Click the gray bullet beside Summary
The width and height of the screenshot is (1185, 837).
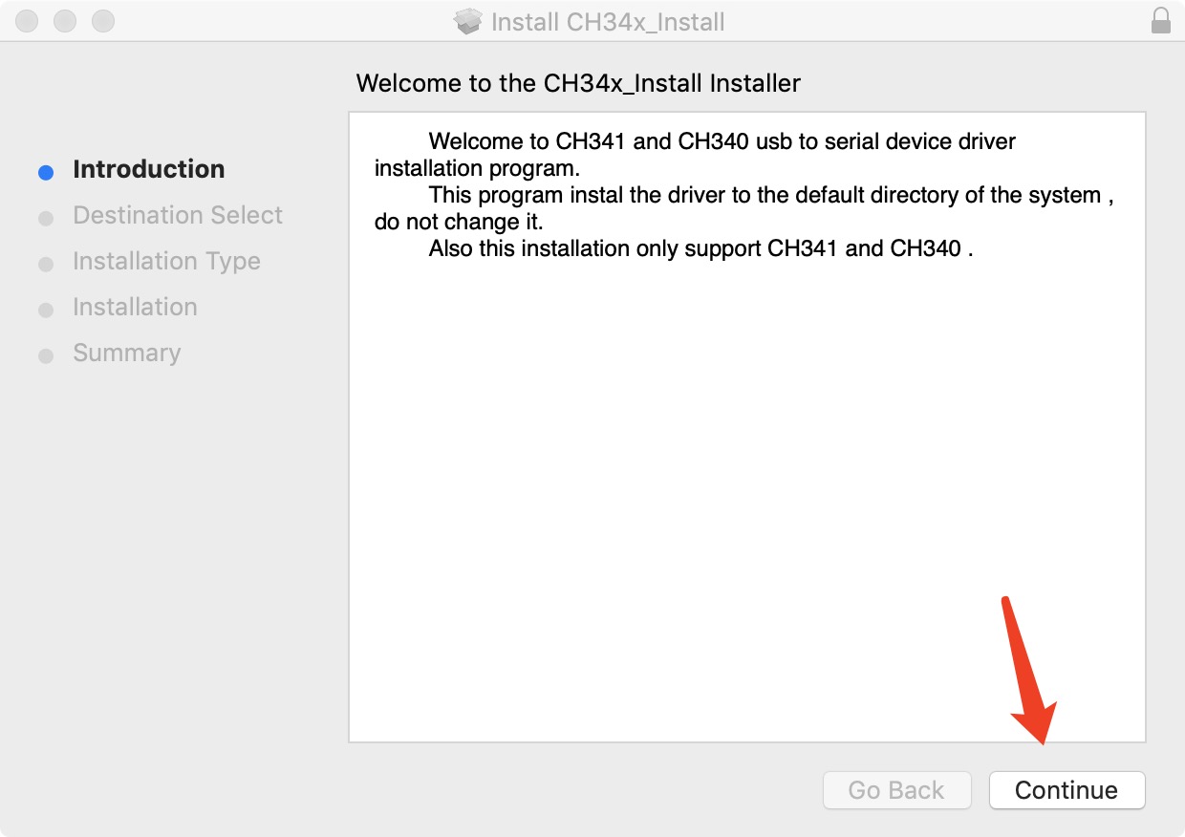46,355
